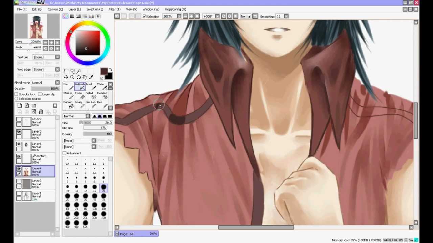433x243 pixels.
Task: Open the first brush [None] shape dropdown
Action: pyautogui.click(x=79, y=140)
